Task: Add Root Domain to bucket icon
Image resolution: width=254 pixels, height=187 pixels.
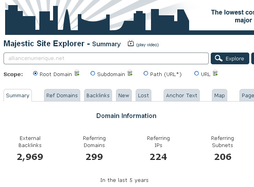Action: coord(77,73)
